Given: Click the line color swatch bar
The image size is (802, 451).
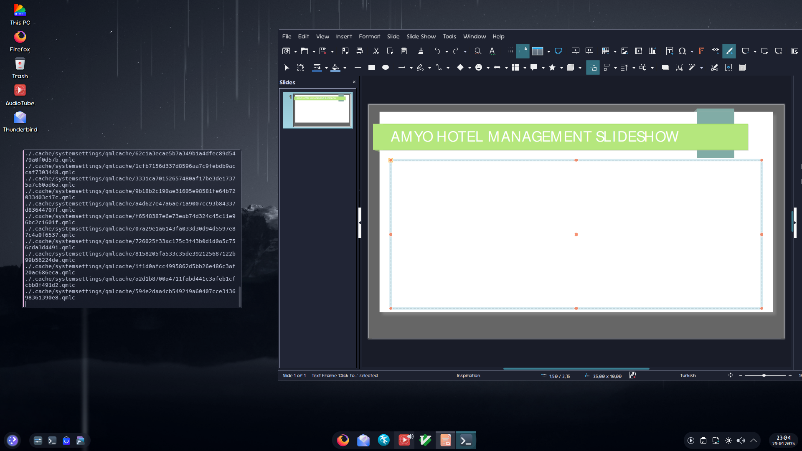Looking at the screenshot, I should tap(317, 71).
